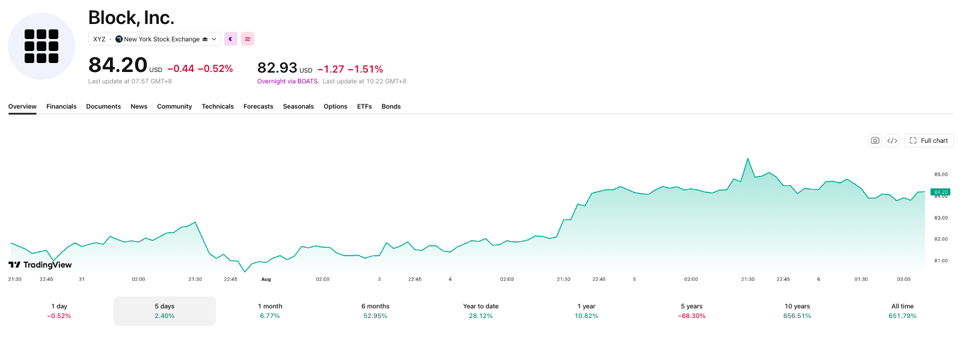Select the 1 day range

pyautogui.click(x=59, y=311)
